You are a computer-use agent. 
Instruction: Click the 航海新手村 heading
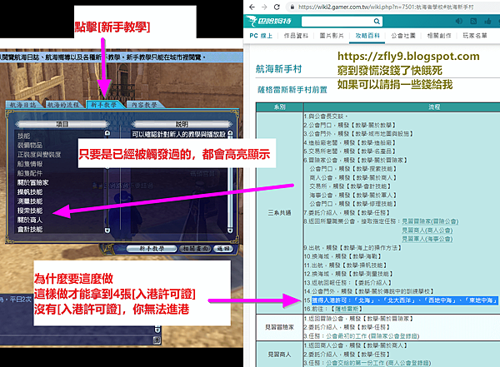(278, 69)
